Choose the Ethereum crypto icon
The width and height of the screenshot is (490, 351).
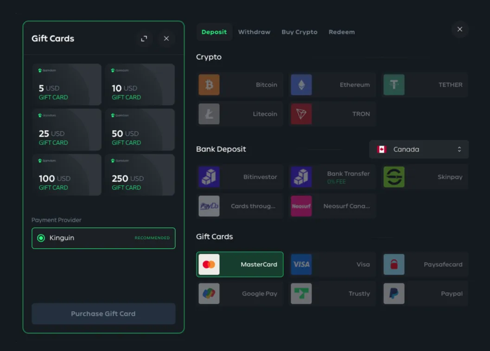click(x=301, y=85)
